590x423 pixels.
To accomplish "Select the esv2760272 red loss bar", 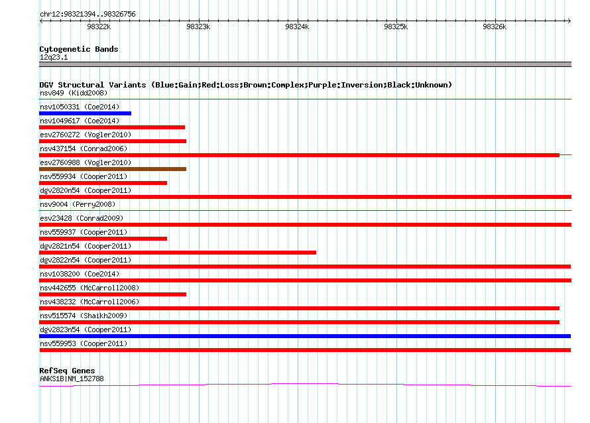I will click(x=113, y=141).
